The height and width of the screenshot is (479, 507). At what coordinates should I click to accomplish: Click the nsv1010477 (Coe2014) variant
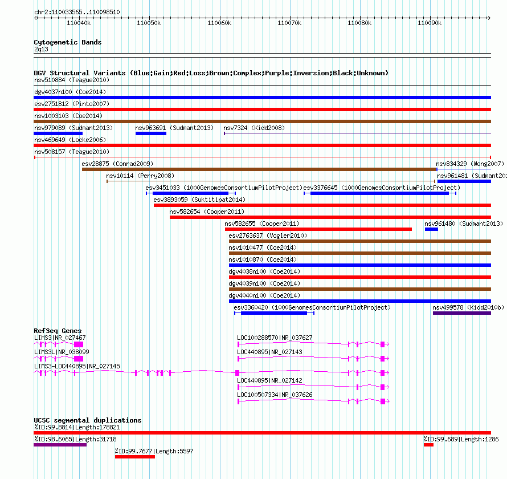click(360, 253)
